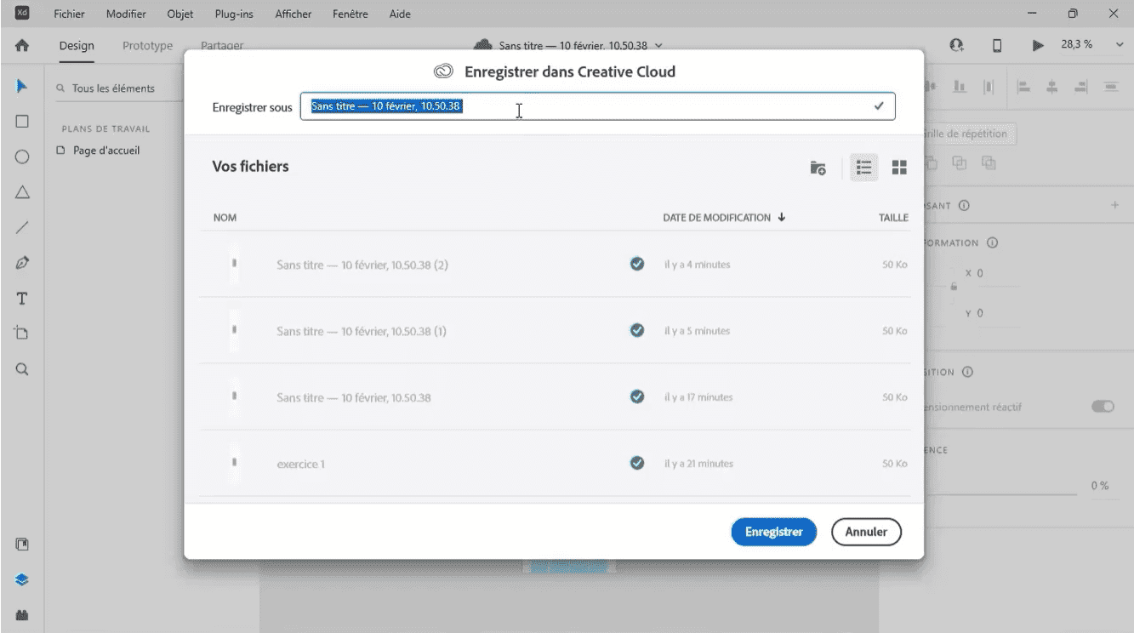
Task: Open the Layers panel icon
Action: point(22,579)
